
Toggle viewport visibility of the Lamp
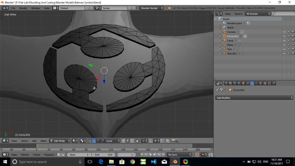click(284, 41)
